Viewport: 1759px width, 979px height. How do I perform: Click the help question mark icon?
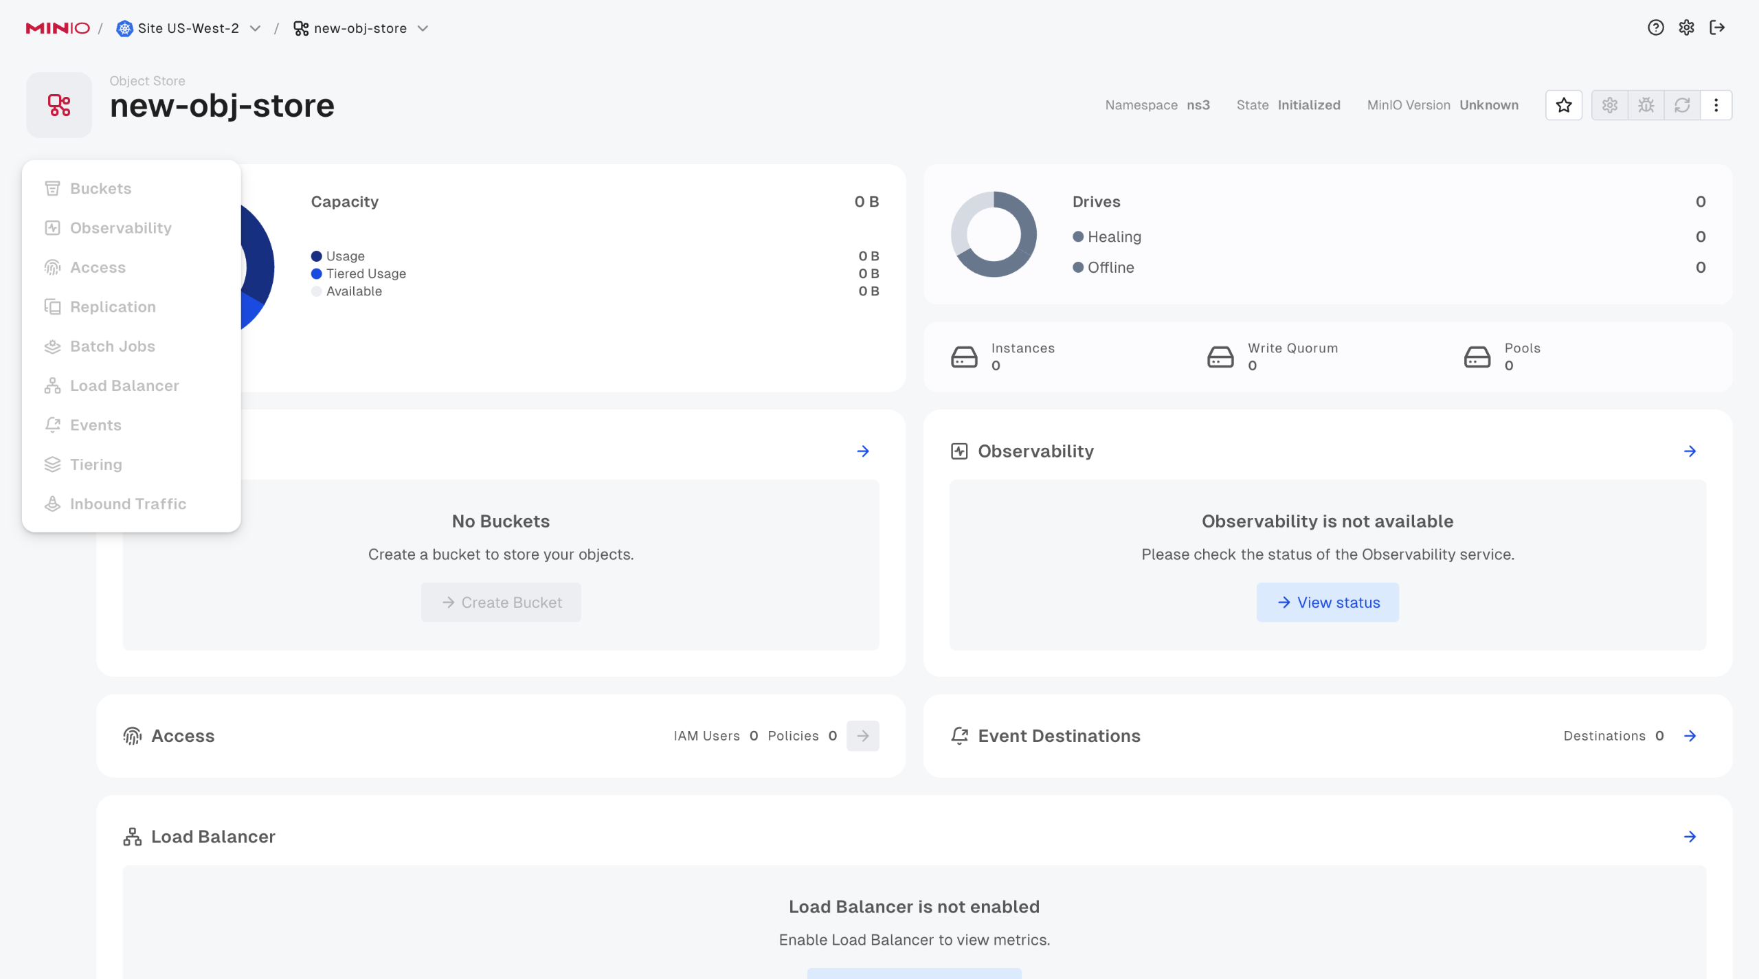click(1655, 27)
